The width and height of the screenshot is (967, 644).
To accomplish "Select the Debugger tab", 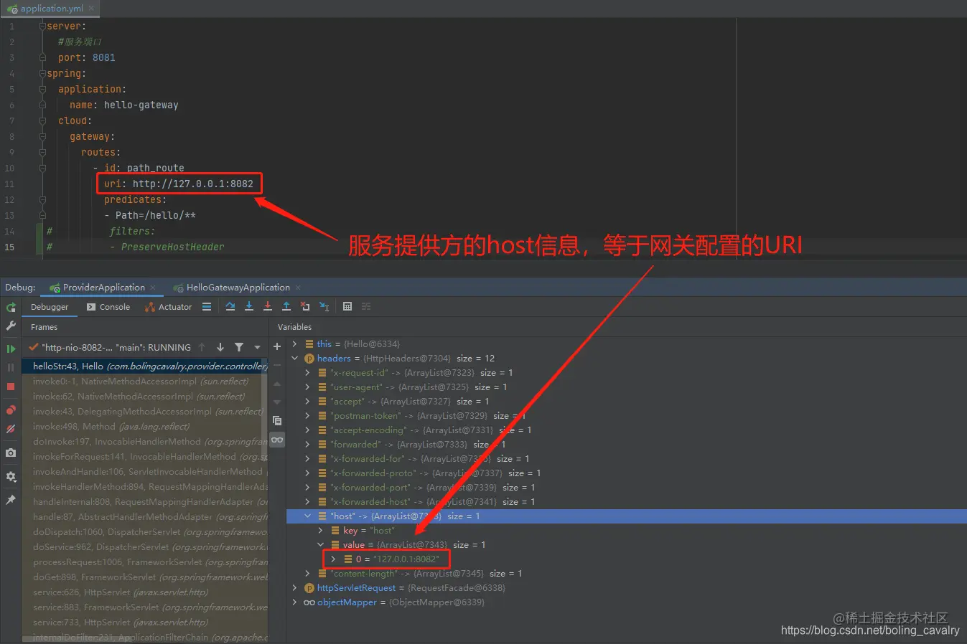I will [x=50, y=307].
